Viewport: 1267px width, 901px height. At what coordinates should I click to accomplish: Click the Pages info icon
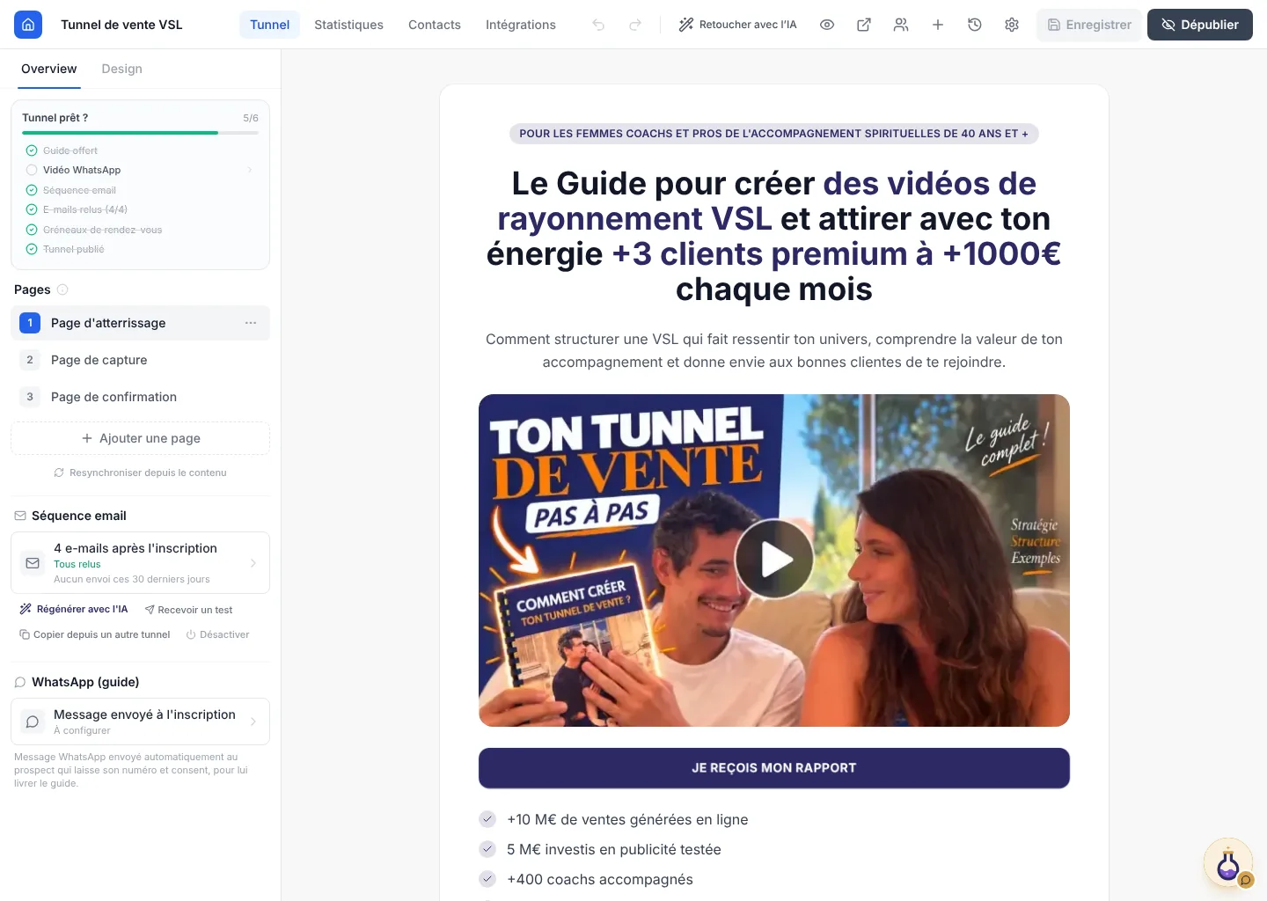pyautogui.click(x=62, y=289)
